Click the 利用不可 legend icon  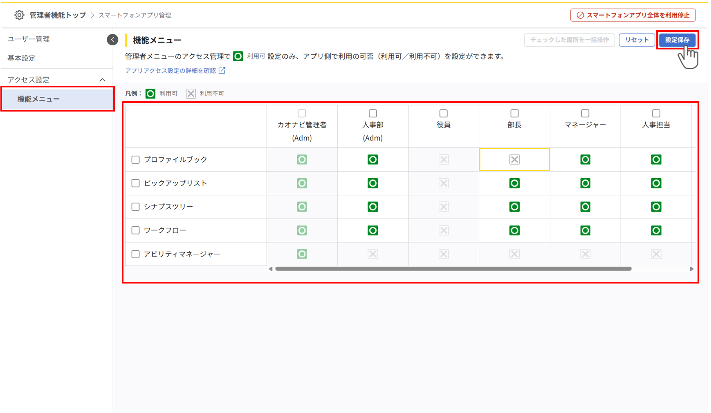pyautogui.click(x=191, y=93)
